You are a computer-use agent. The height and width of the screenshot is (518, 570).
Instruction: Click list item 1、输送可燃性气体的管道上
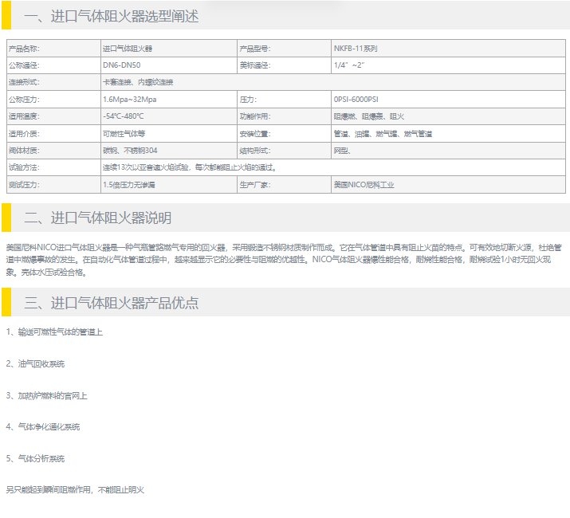point(54,332)
